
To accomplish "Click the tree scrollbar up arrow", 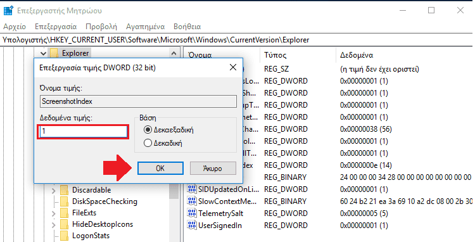I will 174,53.
